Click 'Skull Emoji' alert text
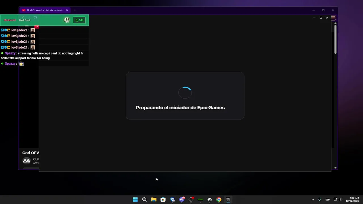Image resolution: width=363 pixels, height=204 pixels. tap(25, 20)
